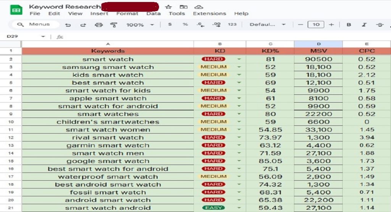This screenshot has width=391, height=212.
Task: Open KD dropdown for garmin smart watch
Action: (239, 145)
